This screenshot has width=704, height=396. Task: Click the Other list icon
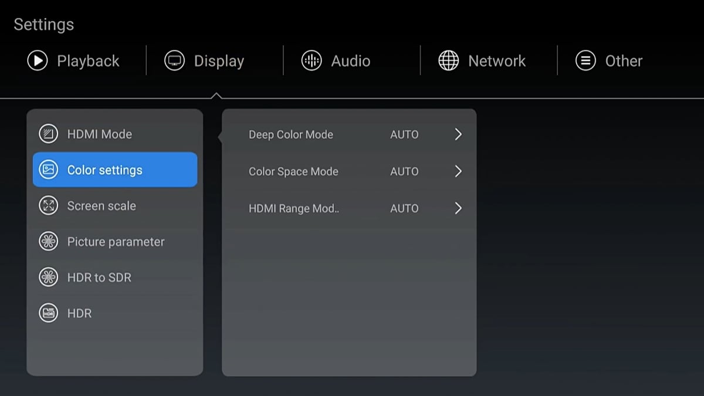point(585,60)
